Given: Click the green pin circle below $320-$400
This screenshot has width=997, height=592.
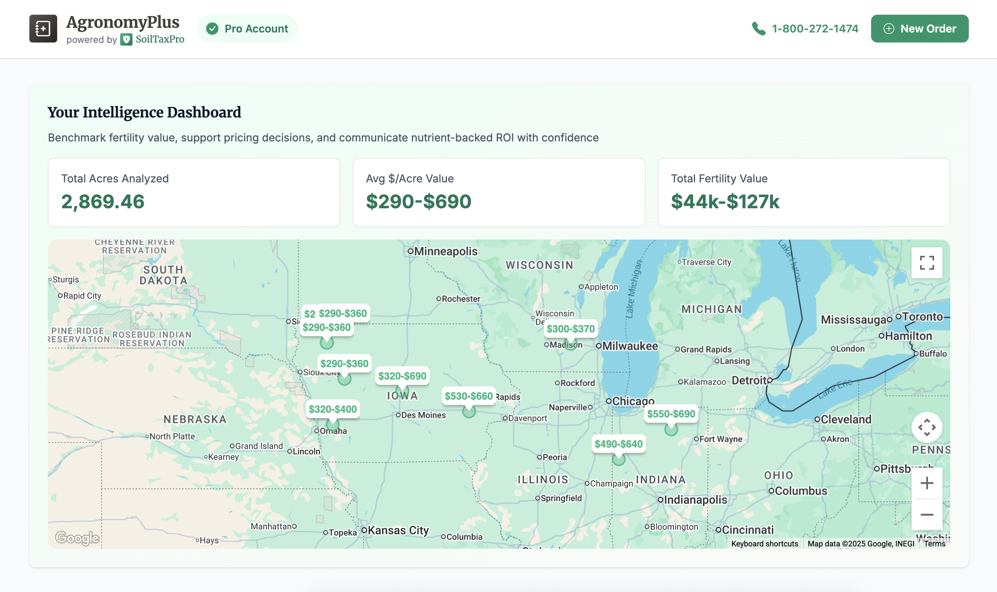Looking at the screenshot, I should (333, 424).
